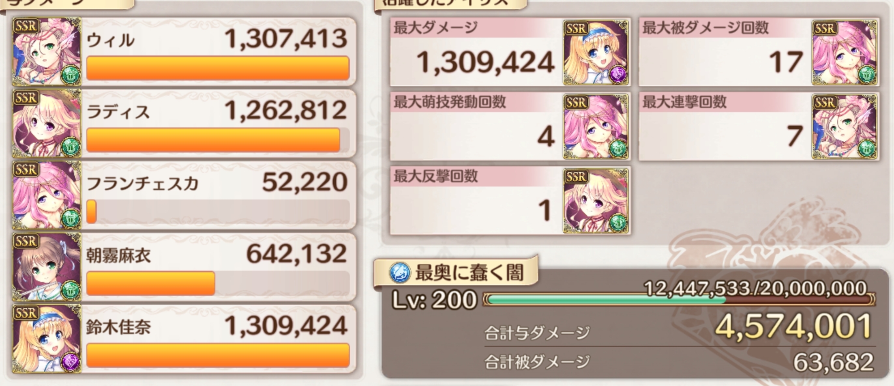
Task: Click the green attribute badge on ウィル's portrait
Action: point(71,75)
